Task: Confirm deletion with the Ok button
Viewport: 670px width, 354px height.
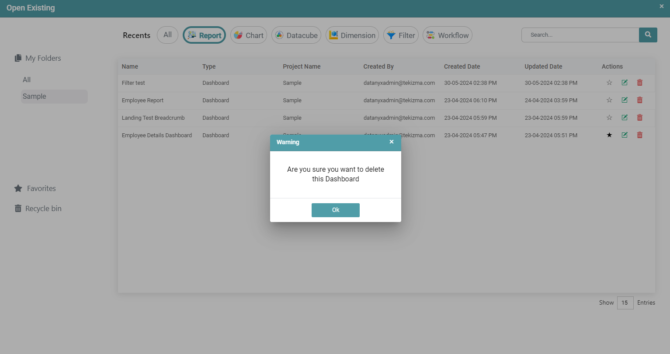Action: point(335,210)
